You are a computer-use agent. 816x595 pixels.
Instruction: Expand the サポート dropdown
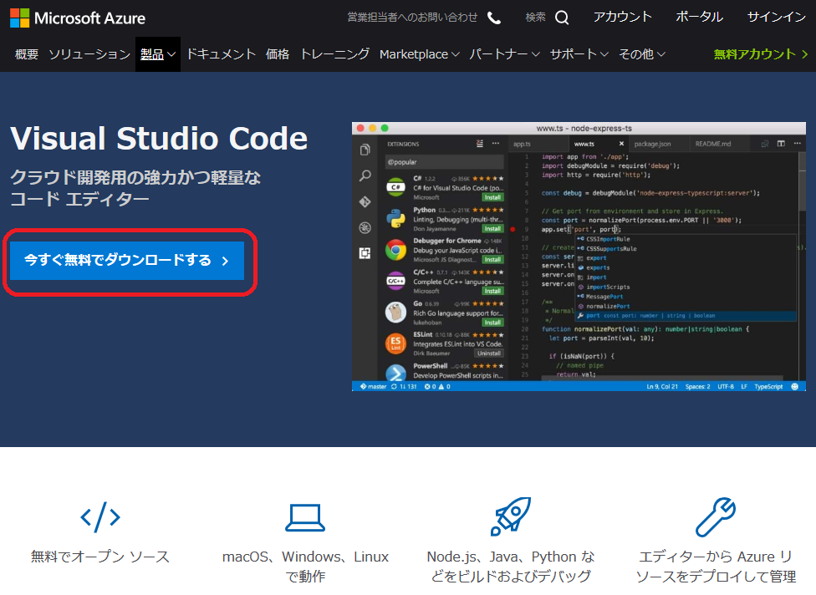pyautogui.click(x=579, y=54)
